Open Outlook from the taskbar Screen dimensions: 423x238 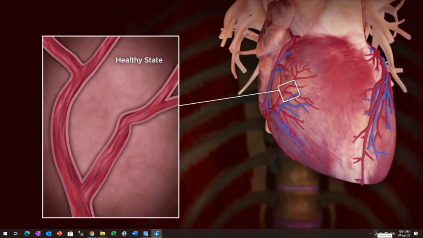click(x=49, y=234)
